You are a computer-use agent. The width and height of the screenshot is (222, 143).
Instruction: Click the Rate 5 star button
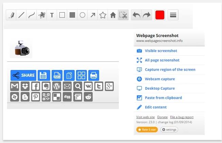(x=147, y=129)
